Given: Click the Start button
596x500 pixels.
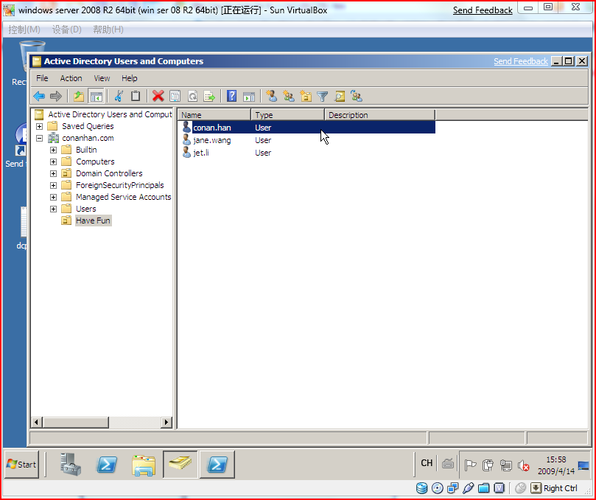Looking at the screenshot, I should click(21, 465).
